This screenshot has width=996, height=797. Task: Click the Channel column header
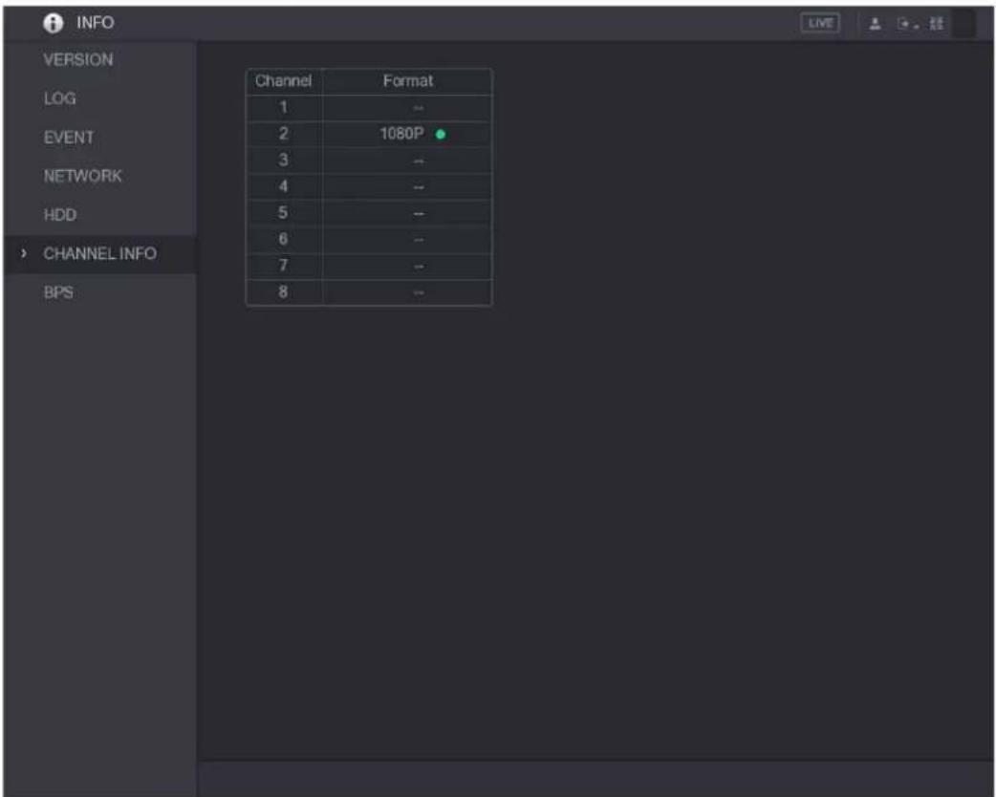[x=283, y=81]
